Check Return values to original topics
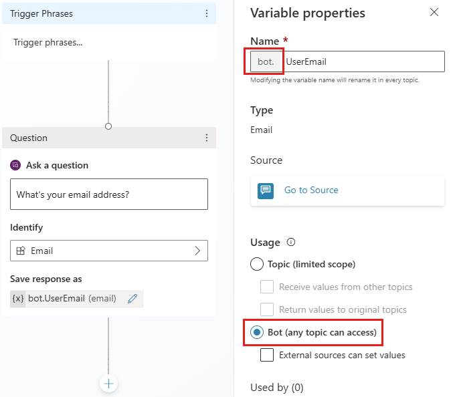Viewport: 459px width, 397px height. coord(267,309)
